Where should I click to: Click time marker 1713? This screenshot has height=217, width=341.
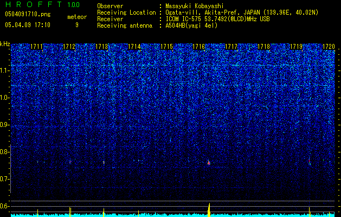click(x=102, y=47)
